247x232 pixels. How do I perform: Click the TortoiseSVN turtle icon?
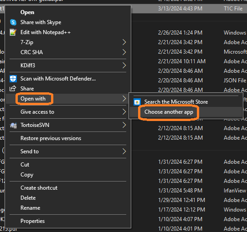coord(13,125)
